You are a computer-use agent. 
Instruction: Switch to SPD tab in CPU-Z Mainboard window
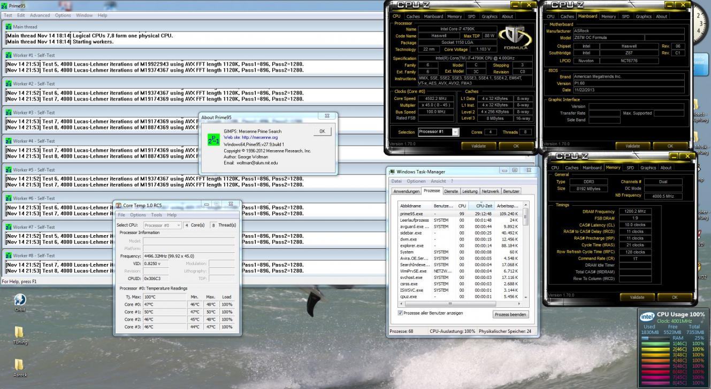click(626, 16)
